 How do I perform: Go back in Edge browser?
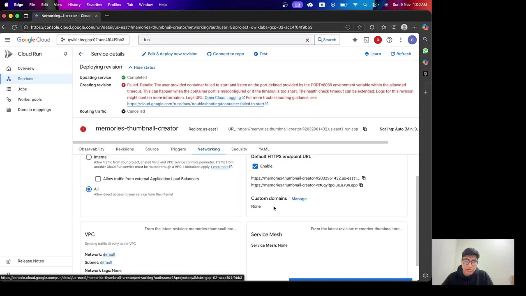pos(4,27)
